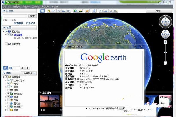Enable the 图片库 layer checkbox
176x117 pixels.
point(8,103)
